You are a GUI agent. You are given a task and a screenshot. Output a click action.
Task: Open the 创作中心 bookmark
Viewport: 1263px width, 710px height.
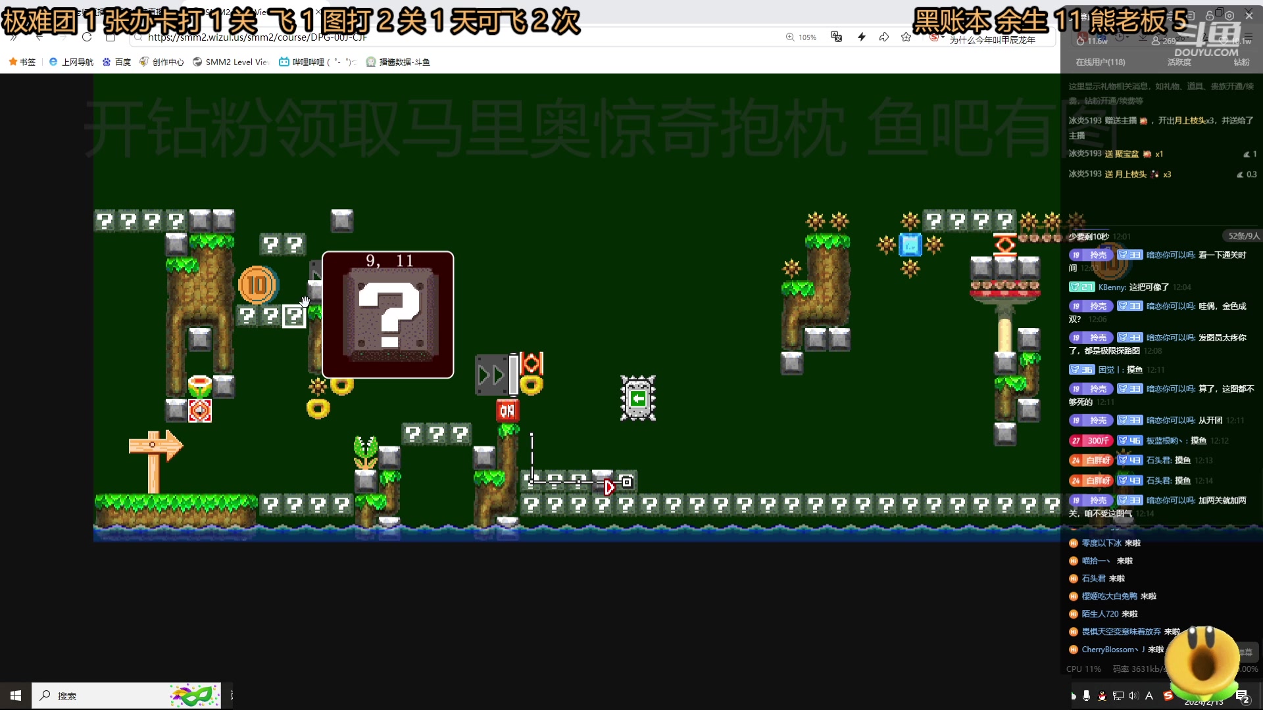tap(162, 62)
